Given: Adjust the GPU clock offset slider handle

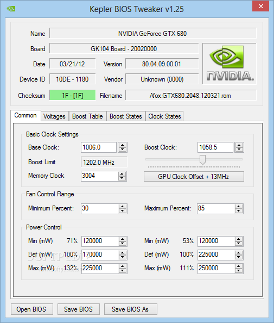Looking at the screenshot, I should click(203, 160).
